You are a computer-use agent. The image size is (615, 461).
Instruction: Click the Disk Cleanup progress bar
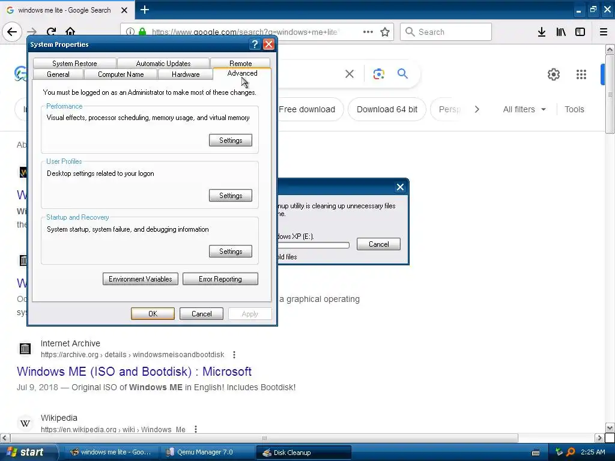(314, 245)
